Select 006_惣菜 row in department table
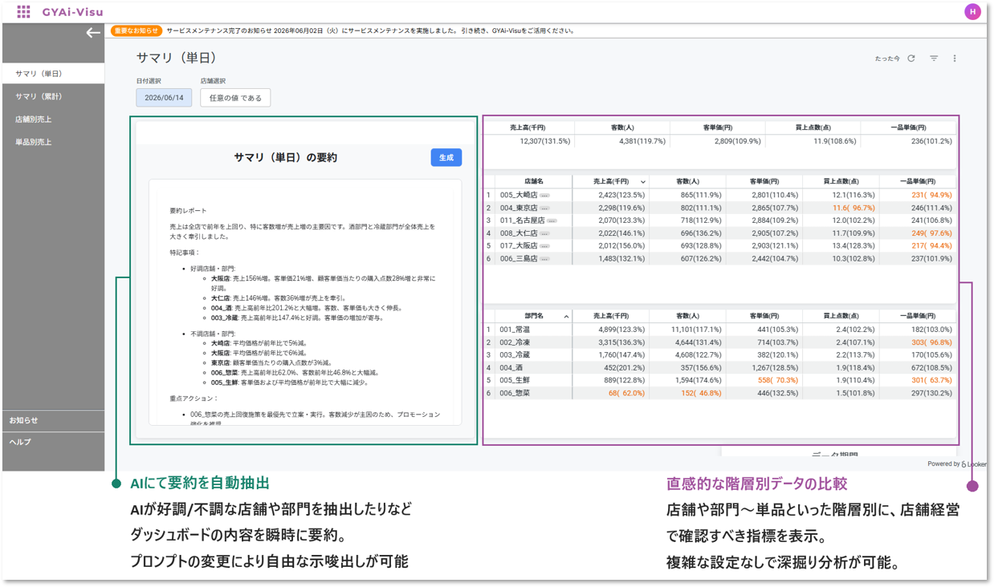This screenshot has height=587, width=994. coord(720,394)
